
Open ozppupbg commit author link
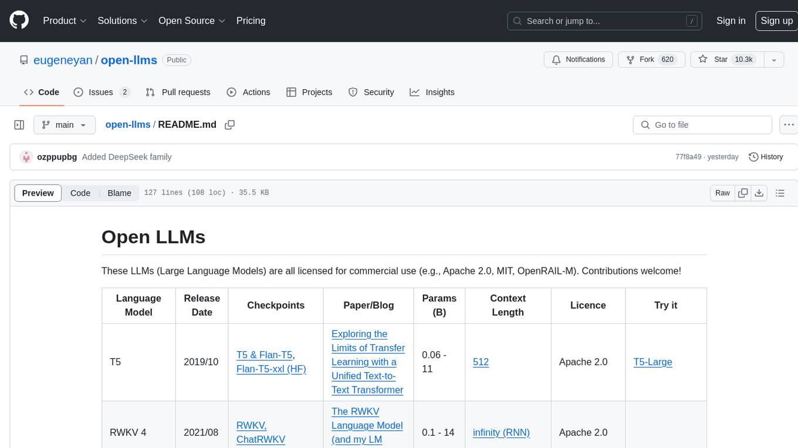pyautogui.click(x=57, y=157)
